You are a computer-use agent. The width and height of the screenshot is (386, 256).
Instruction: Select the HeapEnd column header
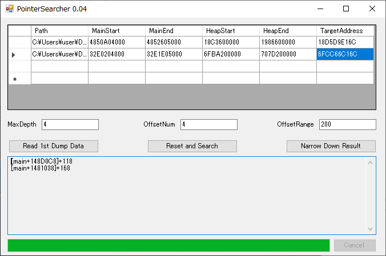tap(288, 31)
